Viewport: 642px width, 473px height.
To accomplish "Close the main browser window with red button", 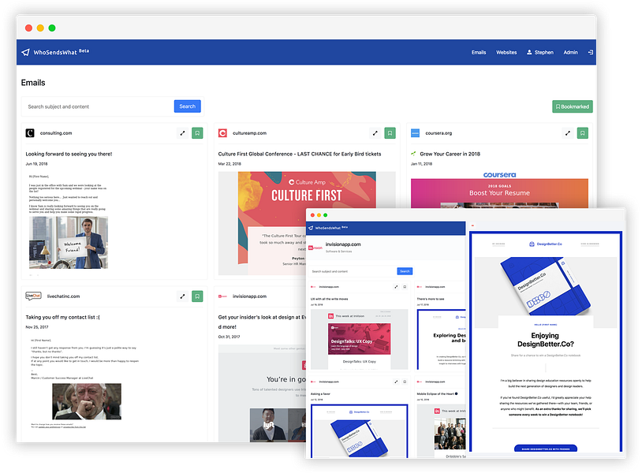I will [28, 28].
